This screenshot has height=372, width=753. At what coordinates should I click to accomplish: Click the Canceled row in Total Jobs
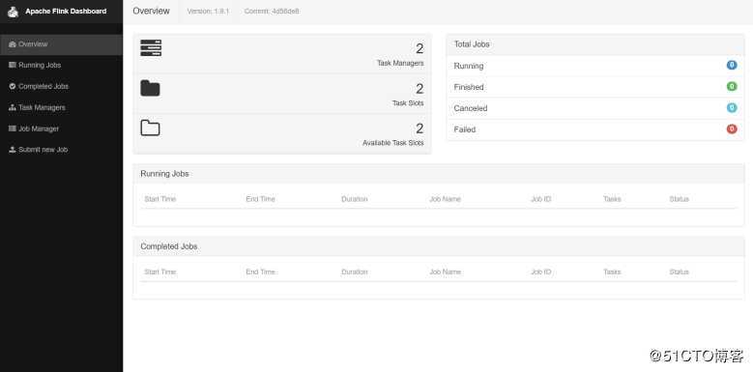click(595, 108)
